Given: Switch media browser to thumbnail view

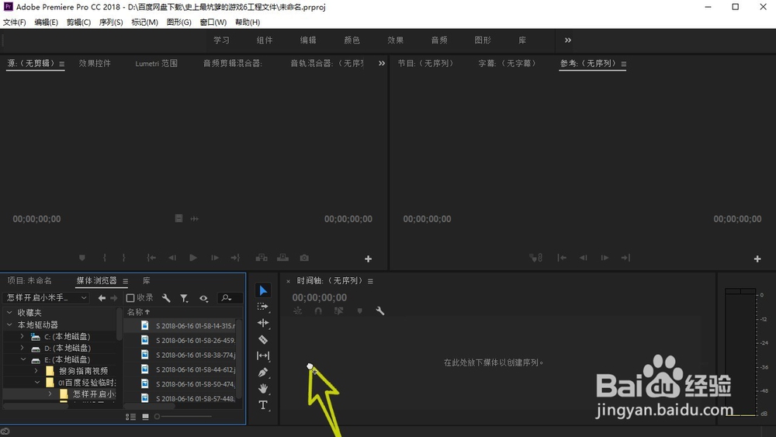Looking at the screenshot, I should [x=146, y=417].
